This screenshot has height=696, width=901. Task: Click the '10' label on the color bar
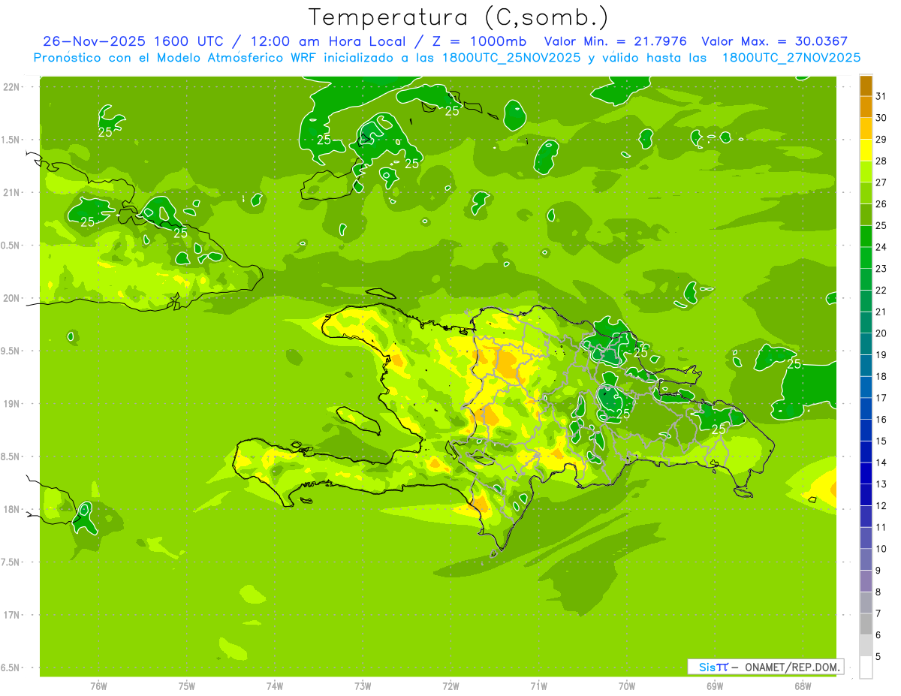(x=881, y=549)
